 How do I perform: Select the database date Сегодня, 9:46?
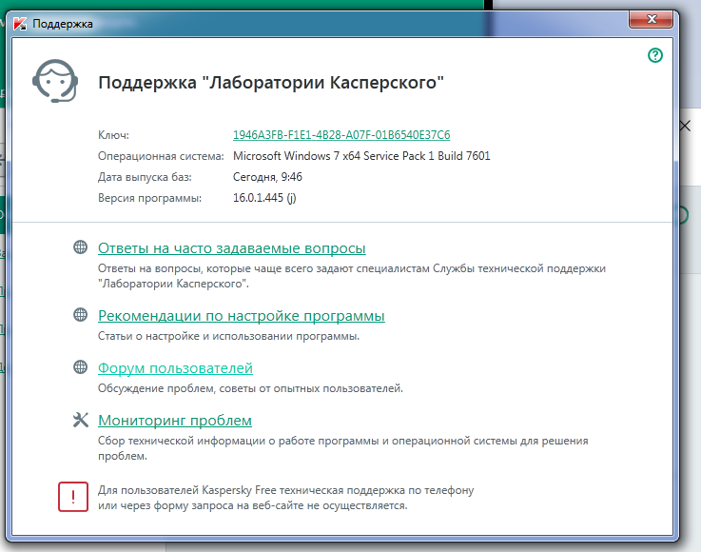268,177
